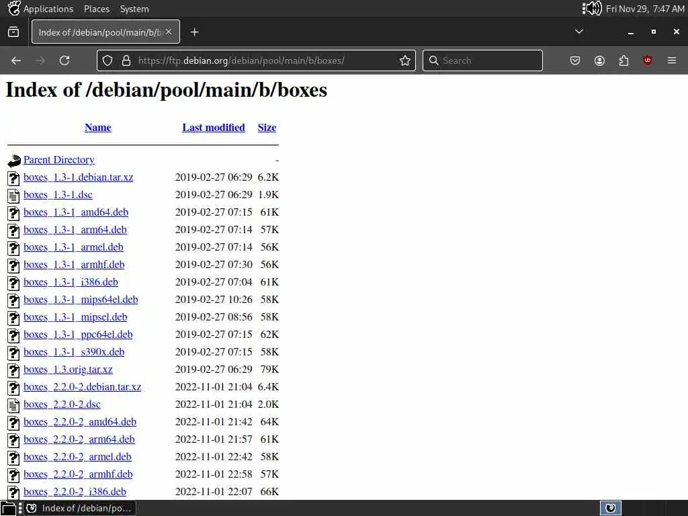Download boxes_2.2.0-2_amd64.deb
The image size is (688, 516).
click(80, 422)
